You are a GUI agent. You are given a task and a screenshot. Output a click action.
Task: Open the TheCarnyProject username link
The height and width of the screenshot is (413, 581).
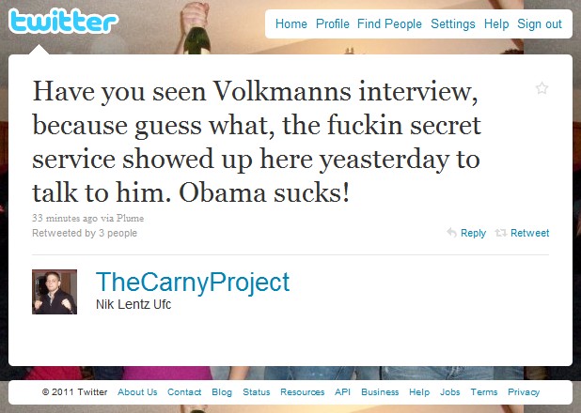point(193,283)
